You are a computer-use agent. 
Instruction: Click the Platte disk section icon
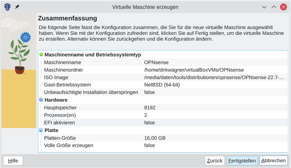(x=41, y=130)
